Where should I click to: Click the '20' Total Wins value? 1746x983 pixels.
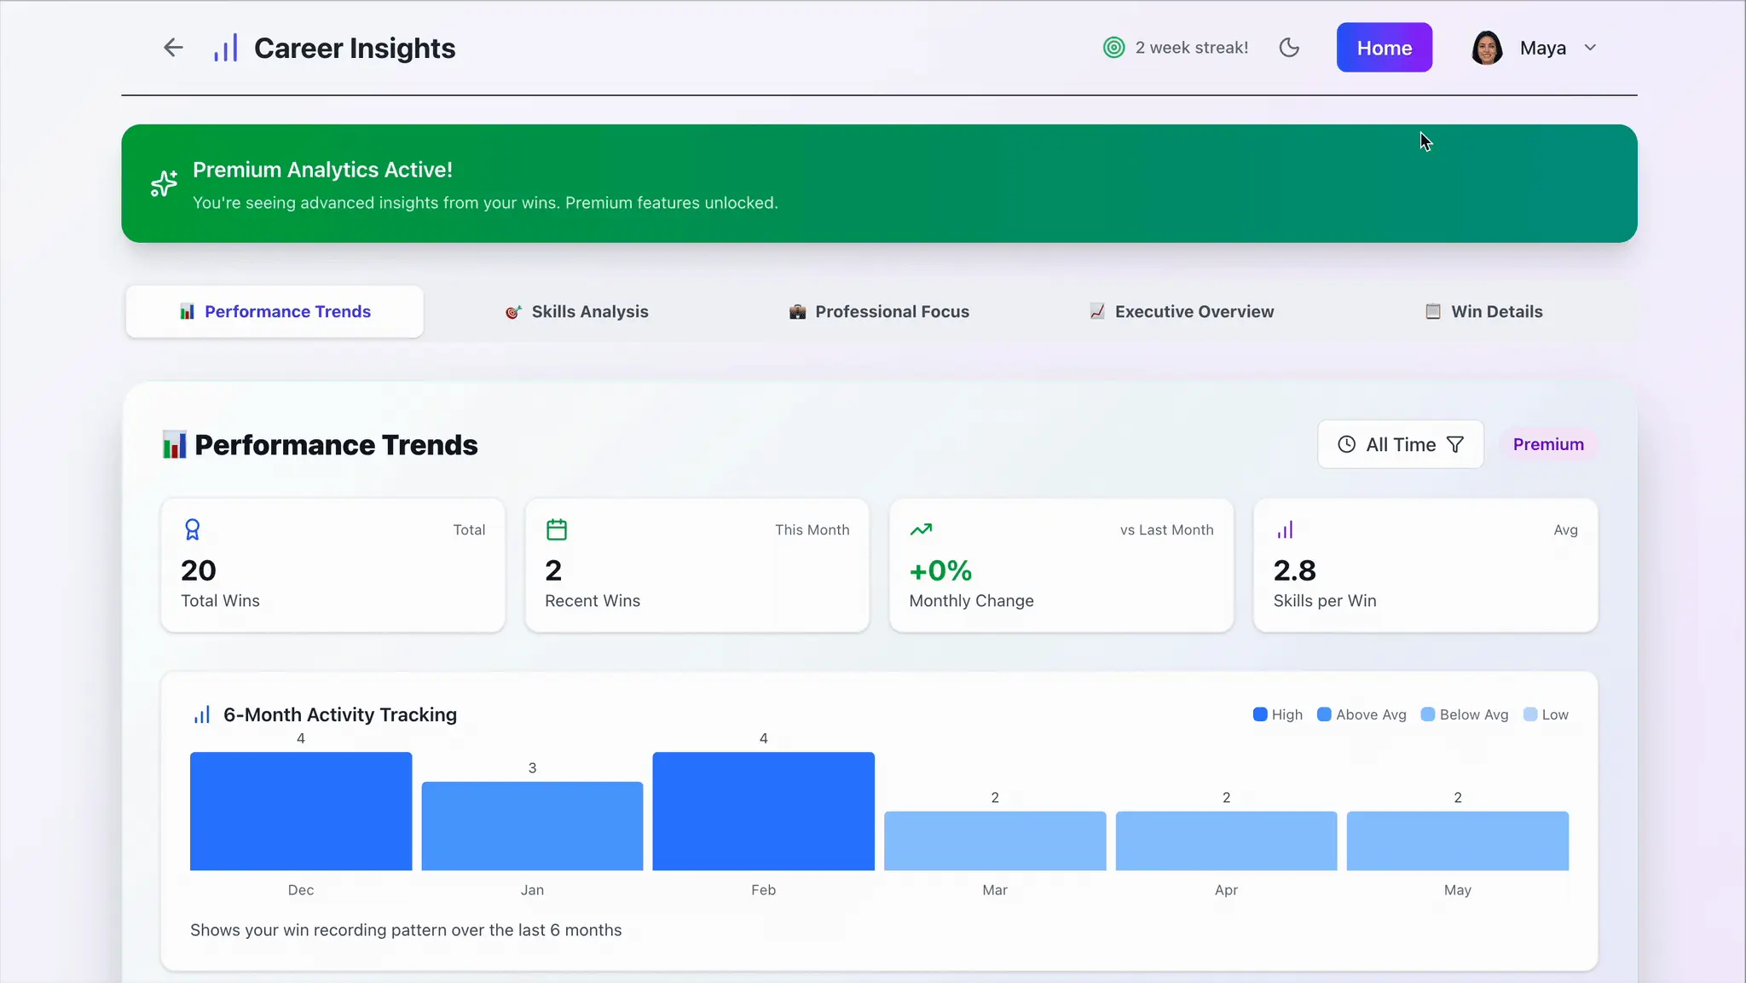(x=199, y=570)
